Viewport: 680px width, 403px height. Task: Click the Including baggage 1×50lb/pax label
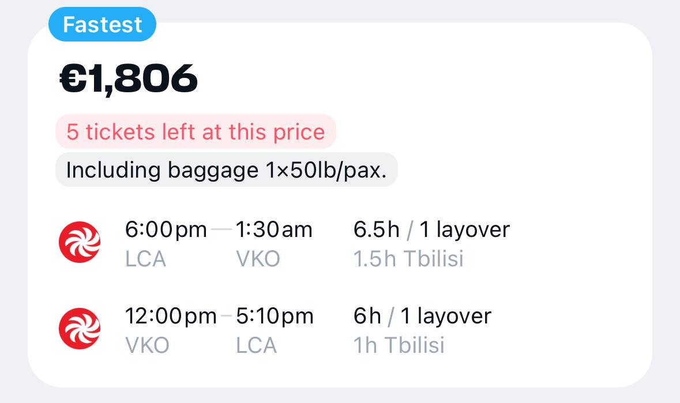click(x=226, y=170)
